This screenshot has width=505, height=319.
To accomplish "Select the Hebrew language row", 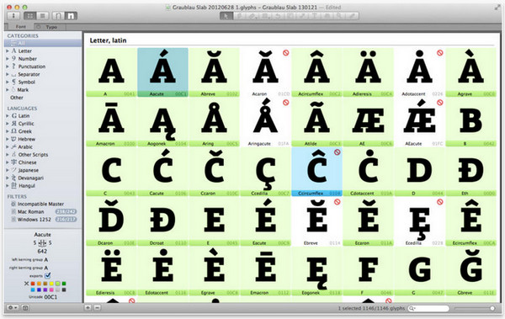I will [43, 139].
